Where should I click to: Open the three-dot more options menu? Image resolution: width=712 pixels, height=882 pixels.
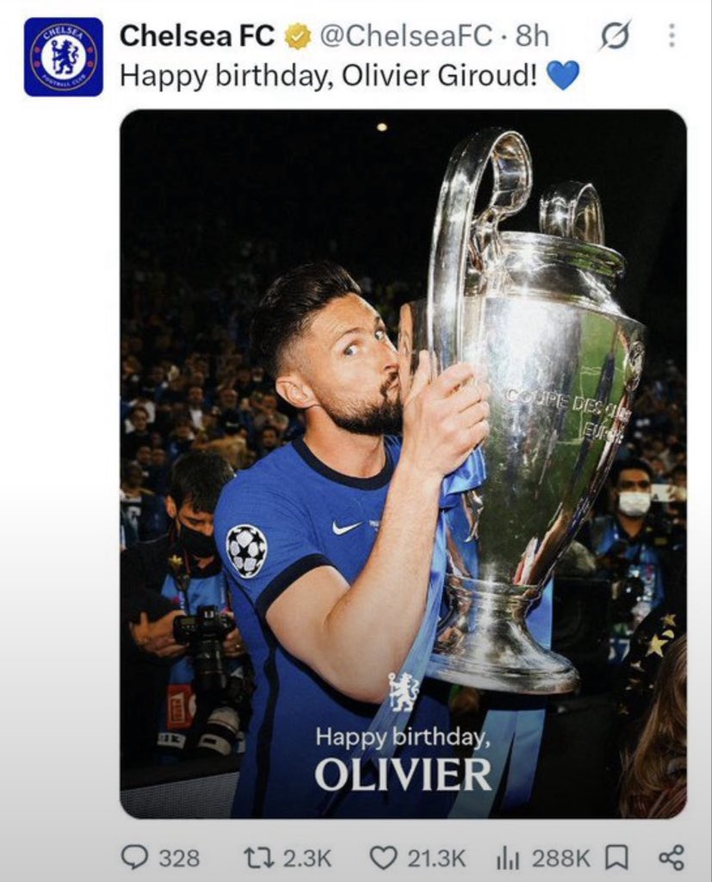click(671, 36)
